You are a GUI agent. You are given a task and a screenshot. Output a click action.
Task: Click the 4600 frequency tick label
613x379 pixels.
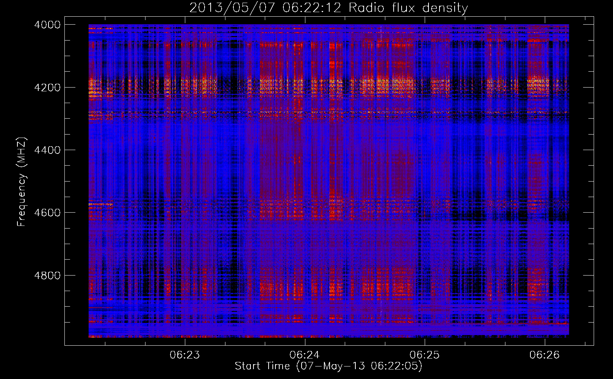click(47, 213)
